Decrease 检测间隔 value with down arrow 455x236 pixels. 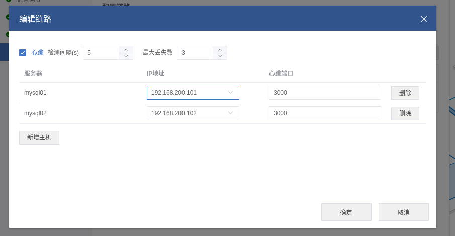click(126, 56)
